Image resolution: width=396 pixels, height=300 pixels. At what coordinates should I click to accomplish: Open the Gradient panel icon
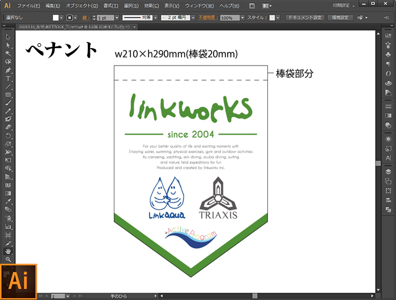click(x=388, y=115)
